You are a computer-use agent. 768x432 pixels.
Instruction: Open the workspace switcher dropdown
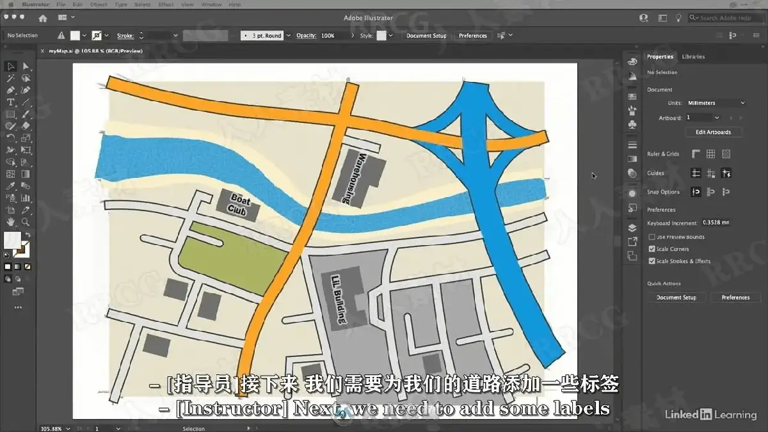coord(66,18)
